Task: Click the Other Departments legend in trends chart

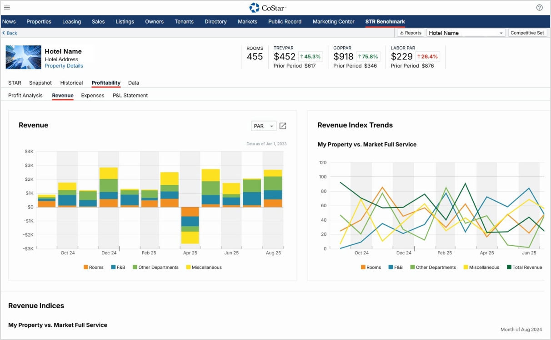Action: 432,267
